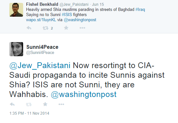This screenshot has width=178, height=123.
Task: Open more options on Sunni4Peace tweet
Action: [61, 104]
